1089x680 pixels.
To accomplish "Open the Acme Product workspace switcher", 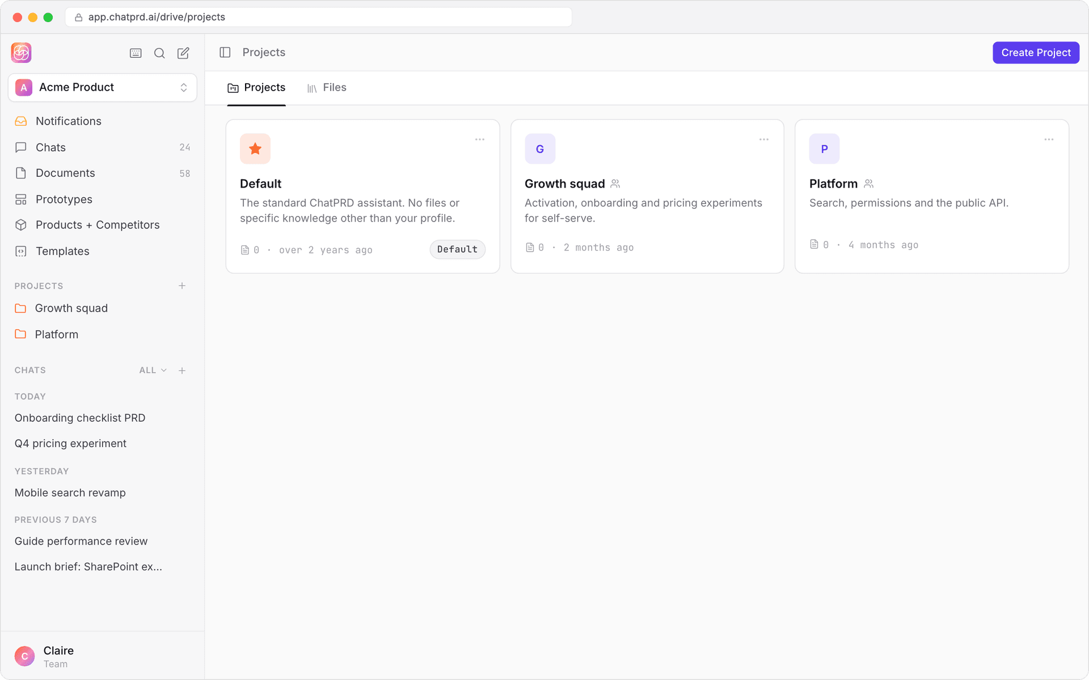I will pos(103,87).
